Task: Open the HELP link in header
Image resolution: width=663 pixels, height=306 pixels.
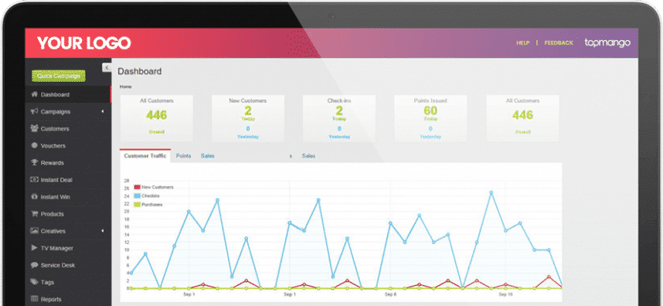Action: [x=522, y=42]
